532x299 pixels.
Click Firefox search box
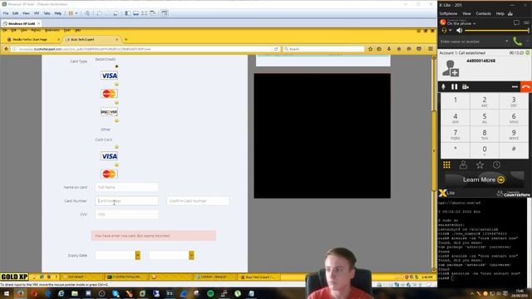(x=323, y=49)
